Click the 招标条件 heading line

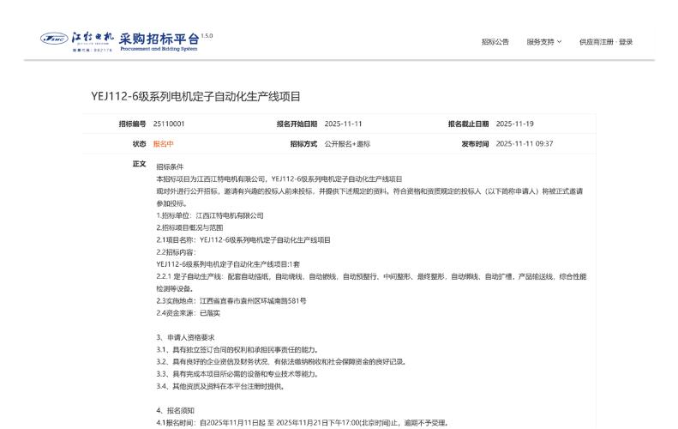coord(170,166)
